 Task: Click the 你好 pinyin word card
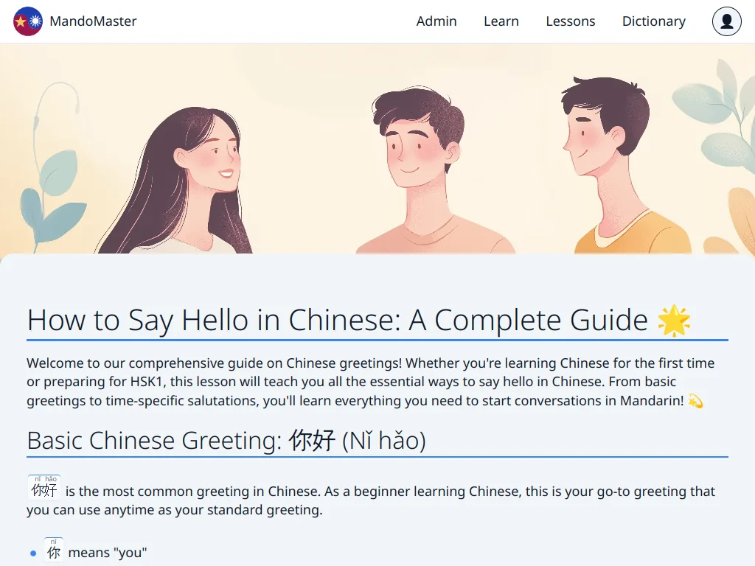point(44,488)
